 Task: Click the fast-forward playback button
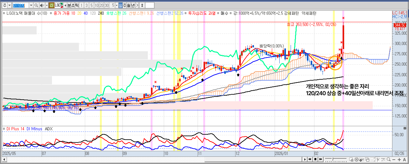pos(320,159)
